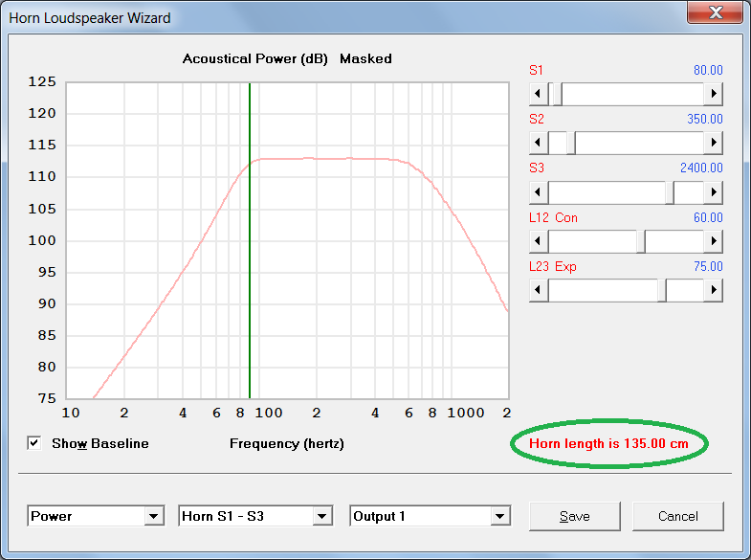
Task: Click the L23 value 75.00
Action: (708, 266)
